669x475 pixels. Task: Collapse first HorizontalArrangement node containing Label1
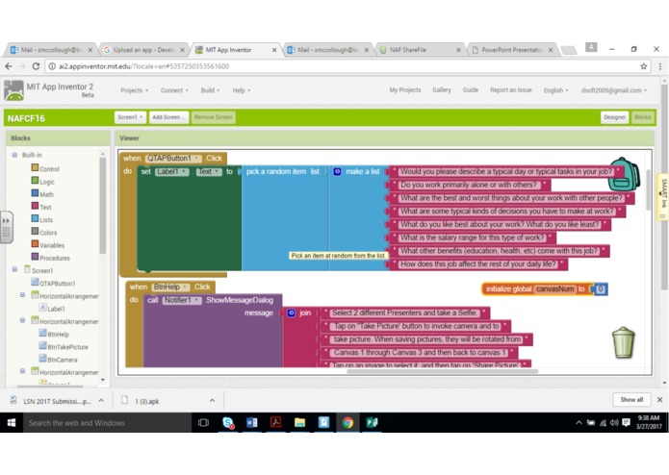(22, 295)
